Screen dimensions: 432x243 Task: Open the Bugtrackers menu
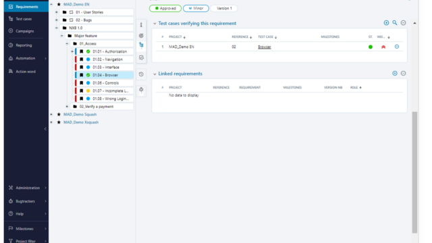pos(26,201)
